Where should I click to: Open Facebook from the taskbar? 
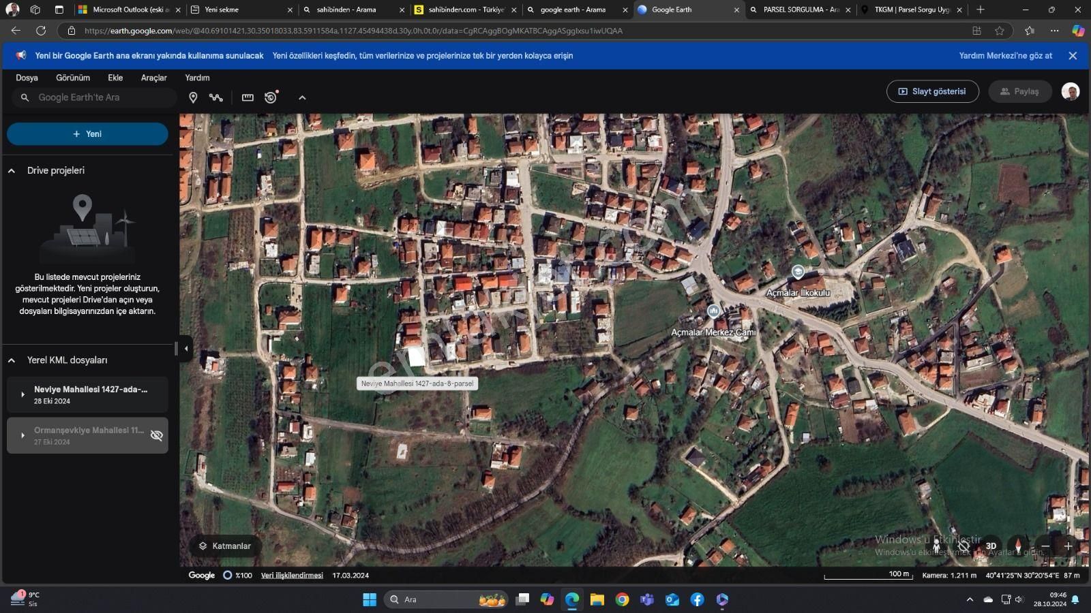[x=697, y=599]
